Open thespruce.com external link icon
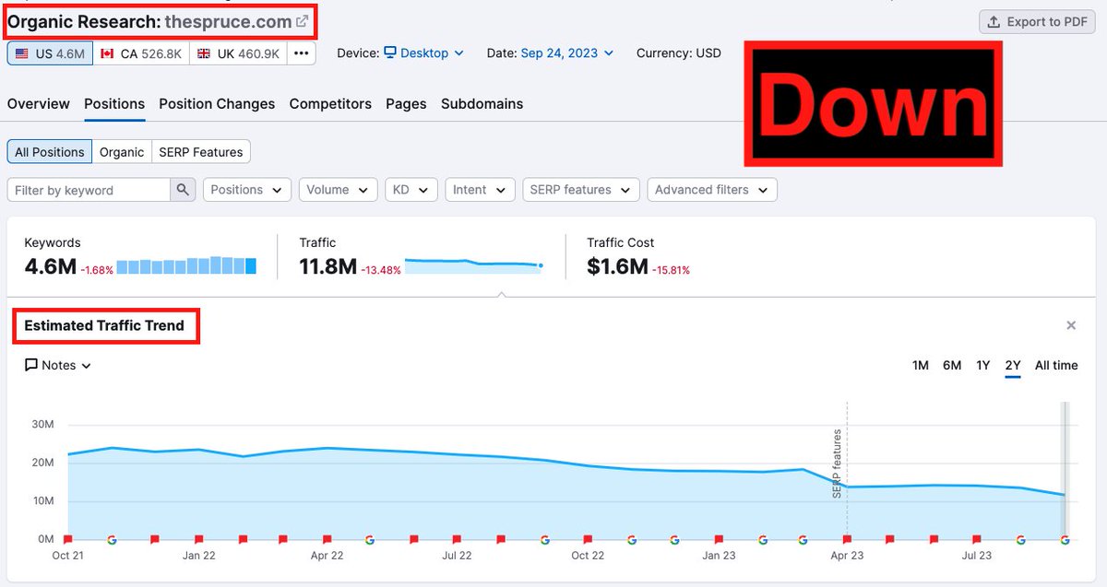Viewport: 1107px width, 587px height. [x=302, y=20]
